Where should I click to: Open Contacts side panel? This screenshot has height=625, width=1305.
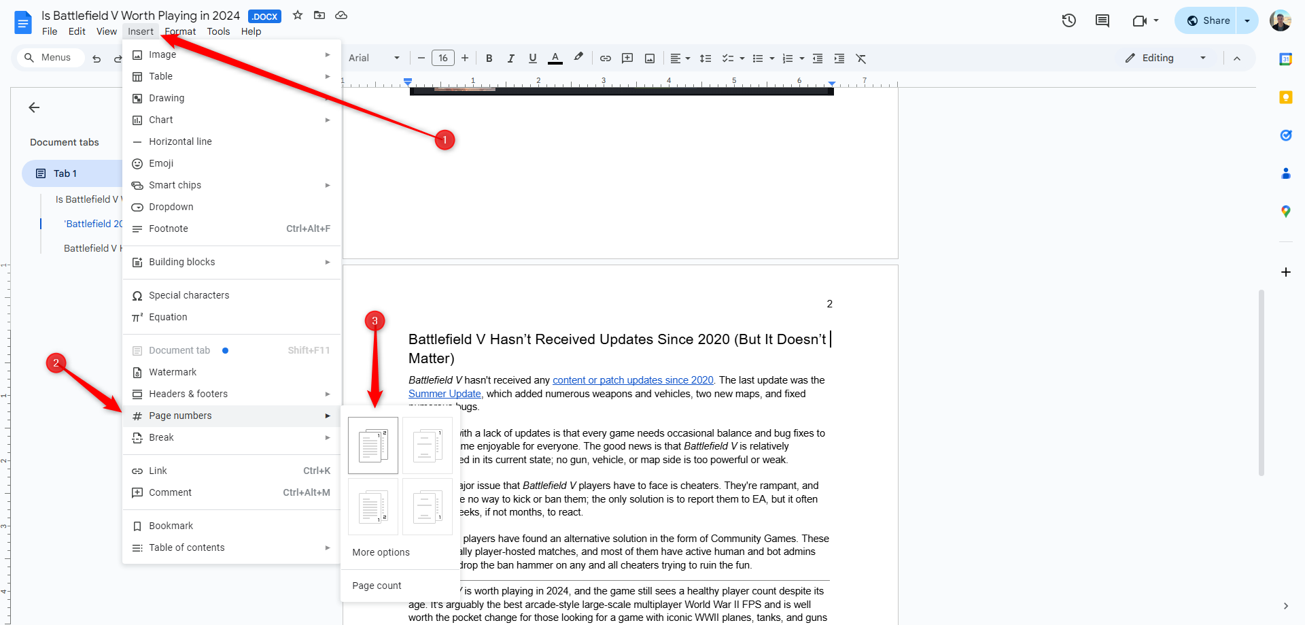pos(1286,173)
